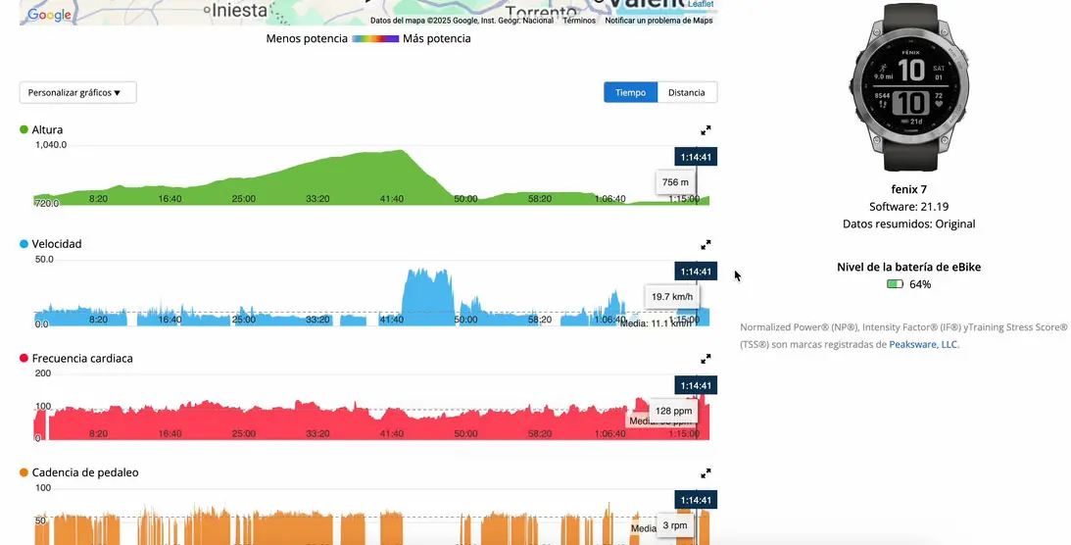Expand the Cadencia de pedaleo chart fullscreen

706,472
